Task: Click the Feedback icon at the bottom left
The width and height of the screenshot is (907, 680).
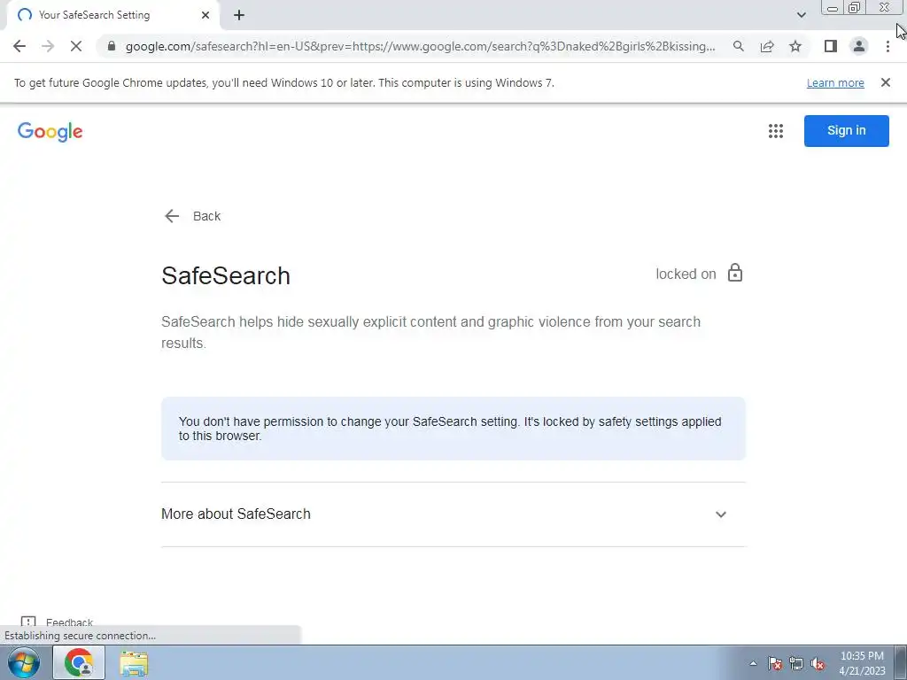Action: coord(27,622)
